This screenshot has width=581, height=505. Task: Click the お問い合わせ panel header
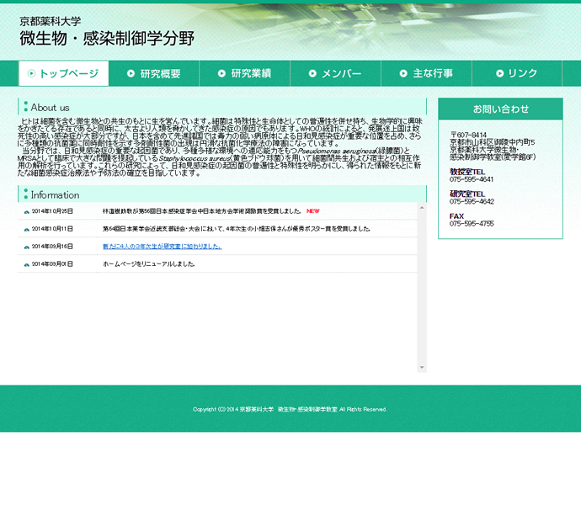(x=501, y=109)
